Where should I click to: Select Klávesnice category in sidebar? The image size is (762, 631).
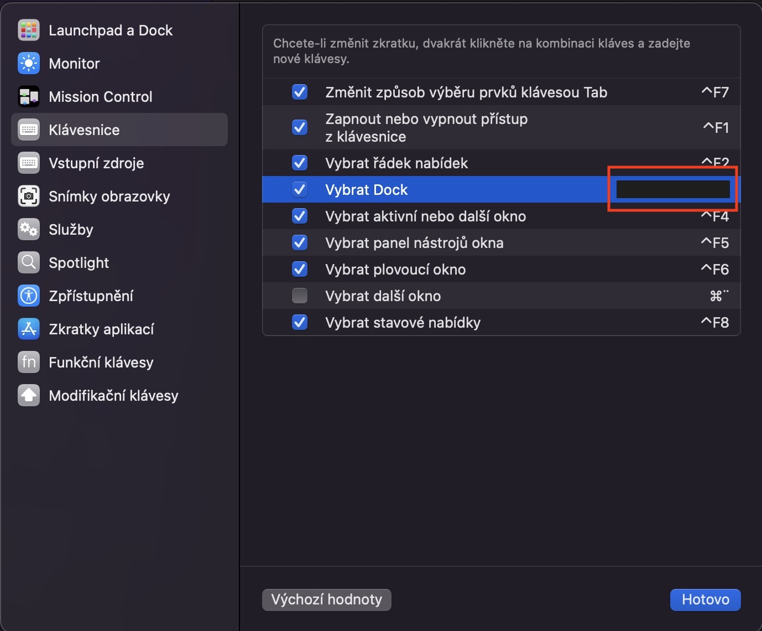coord(84,130)
